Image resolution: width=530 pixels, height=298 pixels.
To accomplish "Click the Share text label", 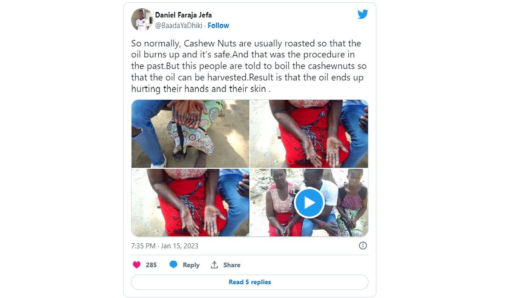I will (x=232, y=265).
